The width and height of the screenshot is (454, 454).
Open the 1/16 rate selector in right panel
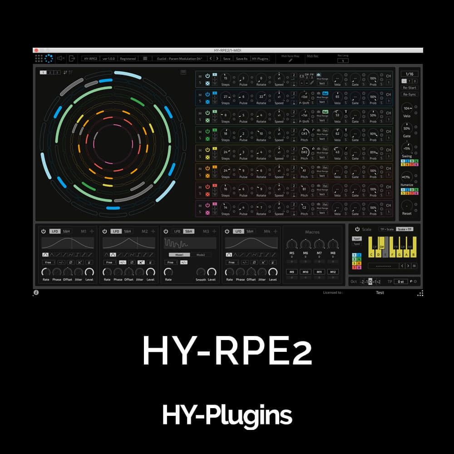pos(410,74)
